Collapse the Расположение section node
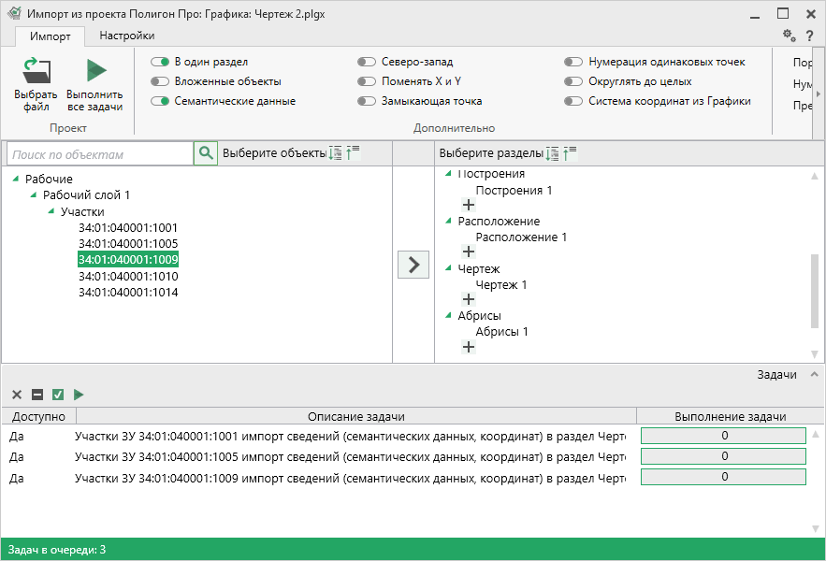Image resolution: width=826 pixels, height=561 pixels. point(448,222)
